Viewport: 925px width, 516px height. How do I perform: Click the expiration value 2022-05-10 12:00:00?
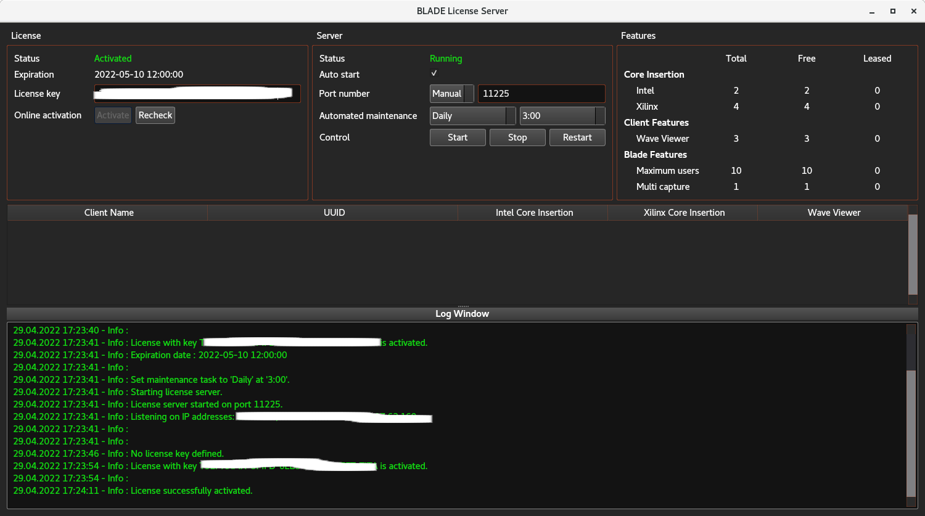click(139, 75)
